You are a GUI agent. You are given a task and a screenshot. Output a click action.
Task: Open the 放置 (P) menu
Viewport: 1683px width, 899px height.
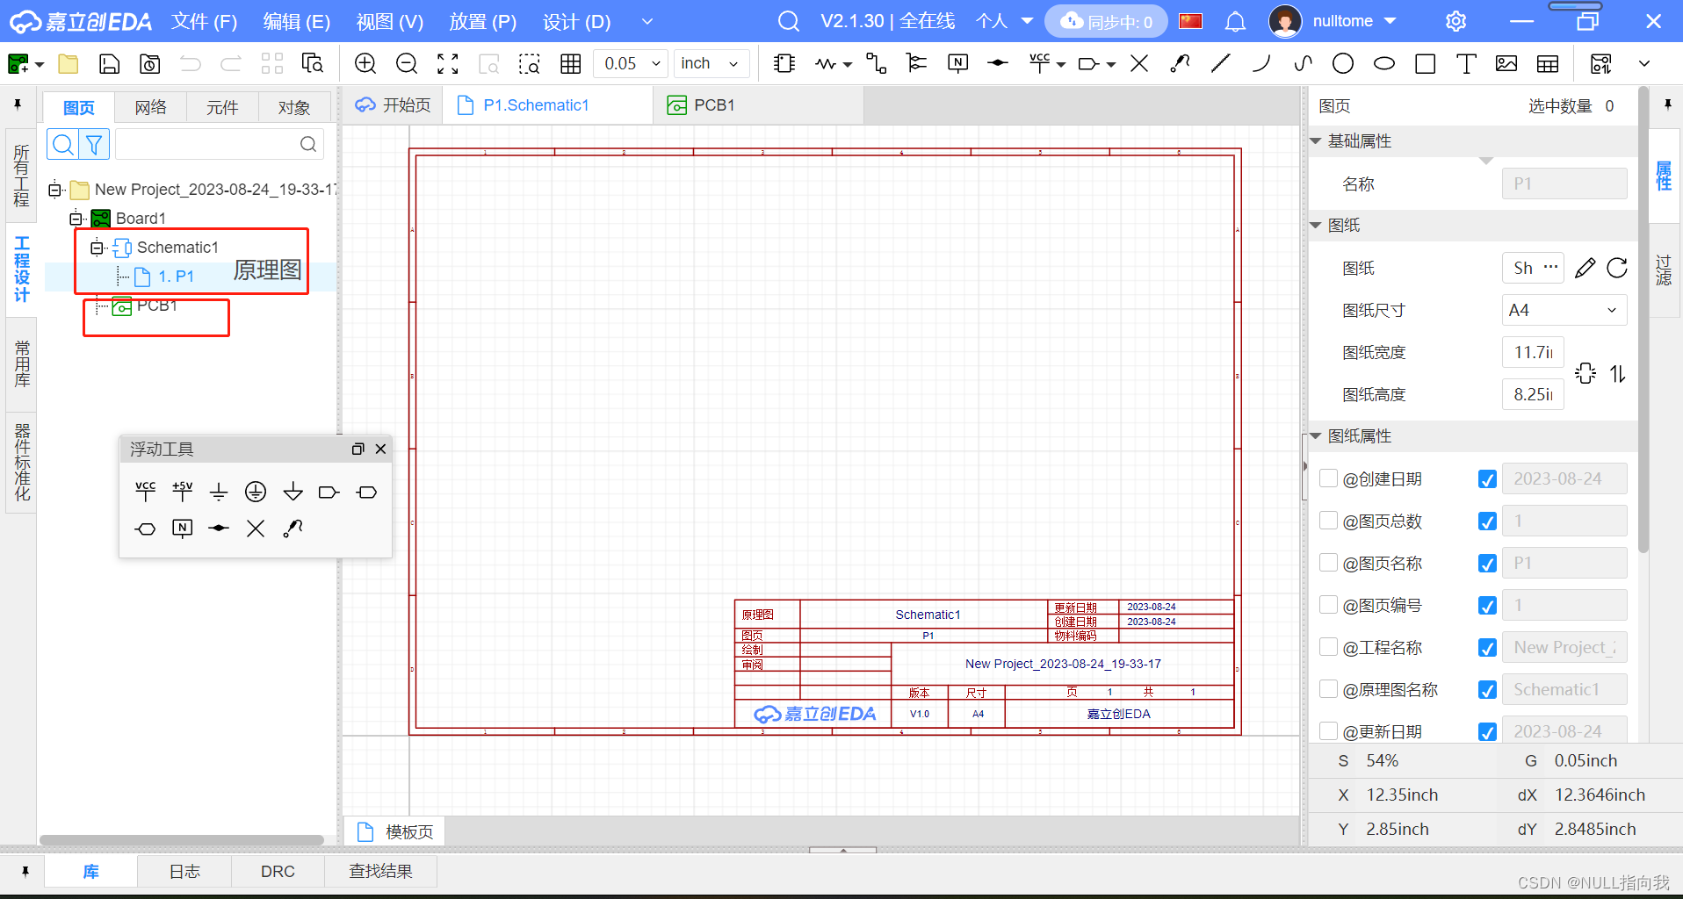click(x=482, y=22)
